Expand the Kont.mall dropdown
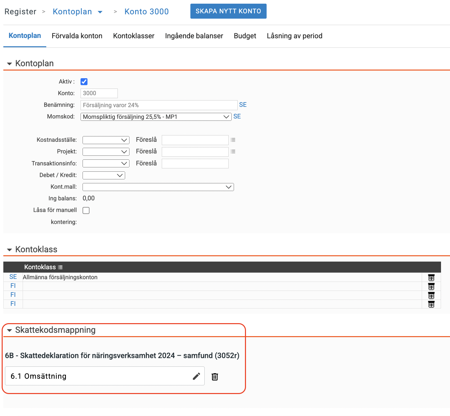The image size is (450, 416). pyautogui.click(x=158, y=187)
